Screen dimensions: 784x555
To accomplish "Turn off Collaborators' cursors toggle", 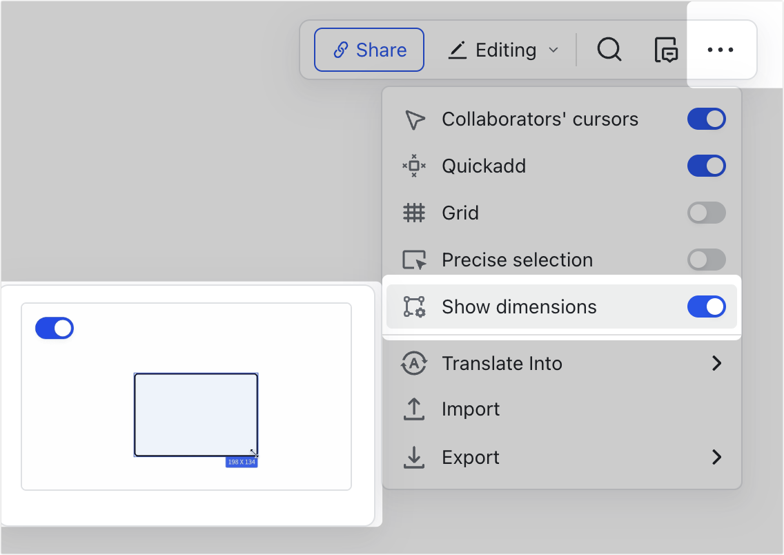I will pos(706,119).
